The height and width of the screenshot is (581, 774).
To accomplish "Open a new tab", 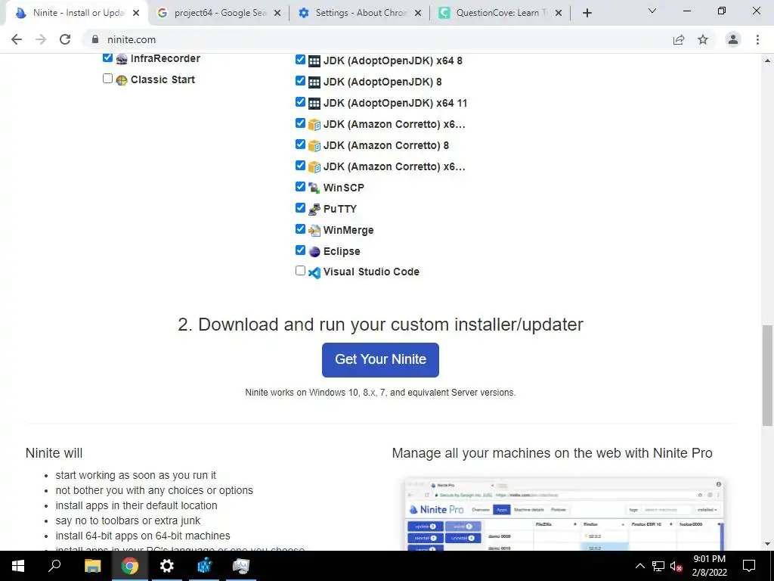I will (x=587, y=14).
